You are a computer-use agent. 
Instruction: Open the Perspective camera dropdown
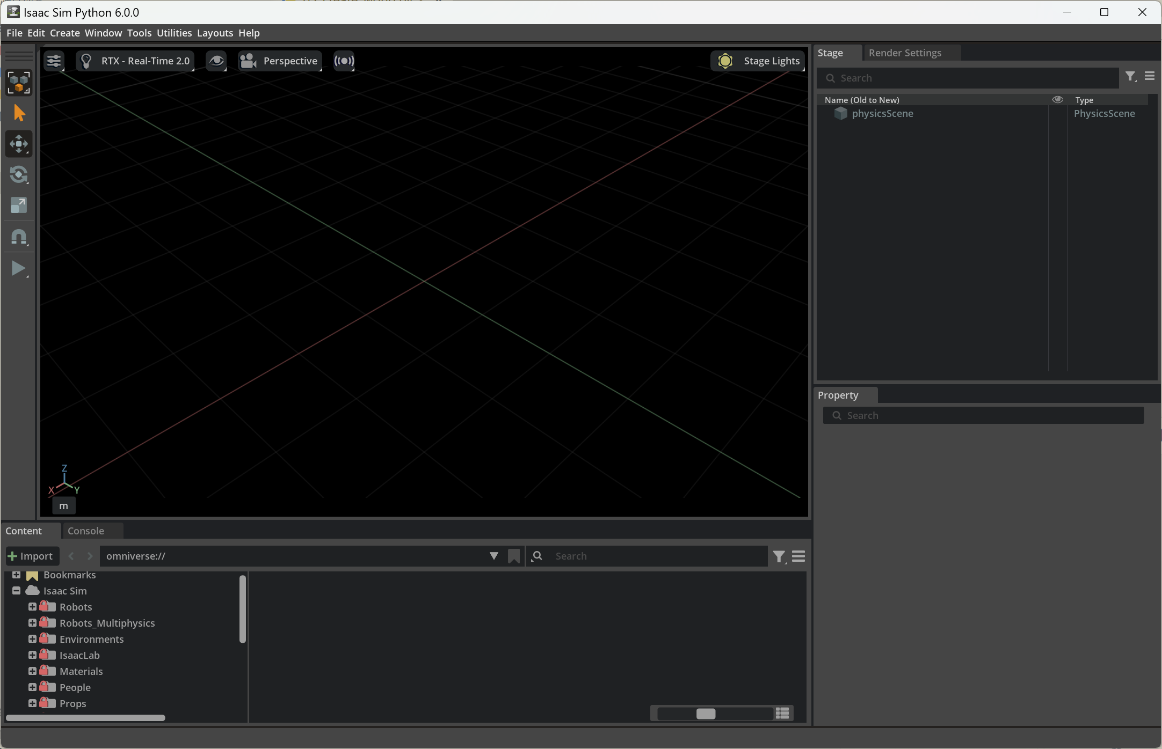(x=280, y=61)
